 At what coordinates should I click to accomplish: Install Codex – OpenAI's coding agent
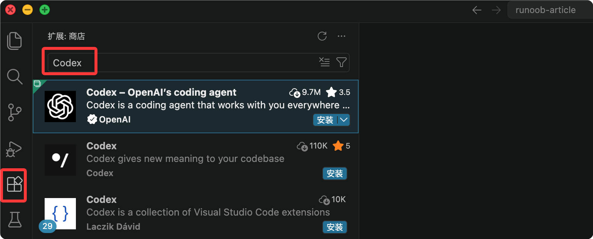[x=325, y=120]
